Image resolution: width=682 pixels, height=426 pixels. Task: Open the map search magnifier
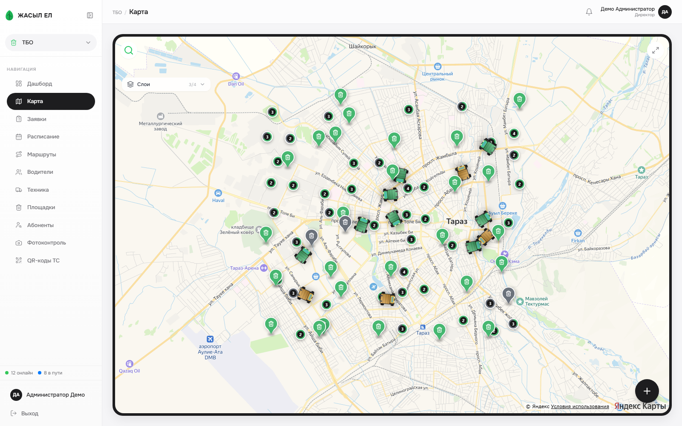[129, 50]
